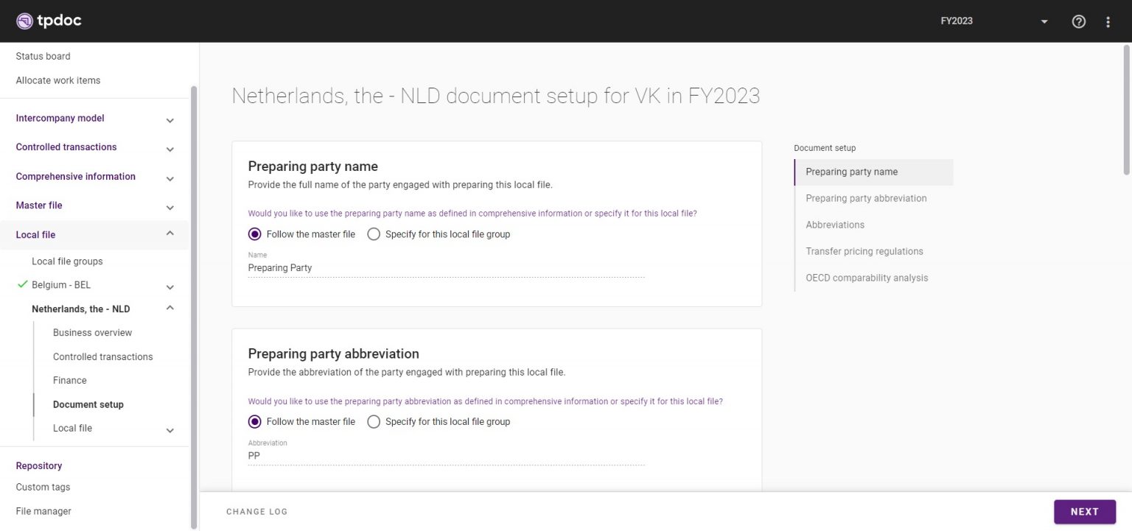Select Specify for this local file group for abbreviation
The width and height of the screenshot is (1132, 531).
point(374,421)
